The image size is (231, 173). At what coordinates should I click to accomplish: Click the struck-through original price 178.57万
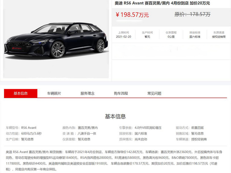[x=192, y=14]
